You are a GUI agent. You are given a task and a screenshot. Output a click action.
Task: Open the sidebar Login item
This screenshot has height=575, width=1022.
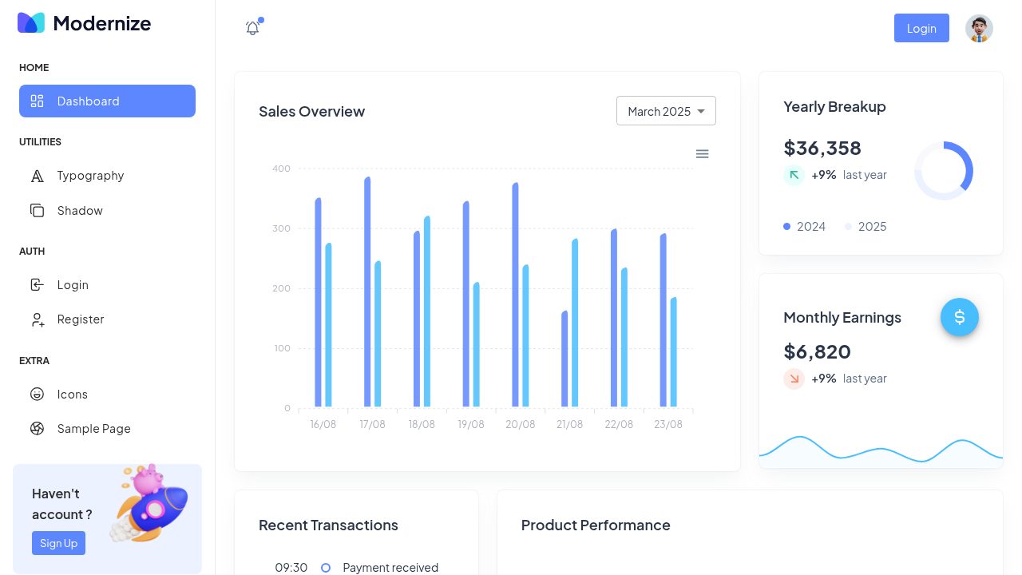[x=107, y=285]
